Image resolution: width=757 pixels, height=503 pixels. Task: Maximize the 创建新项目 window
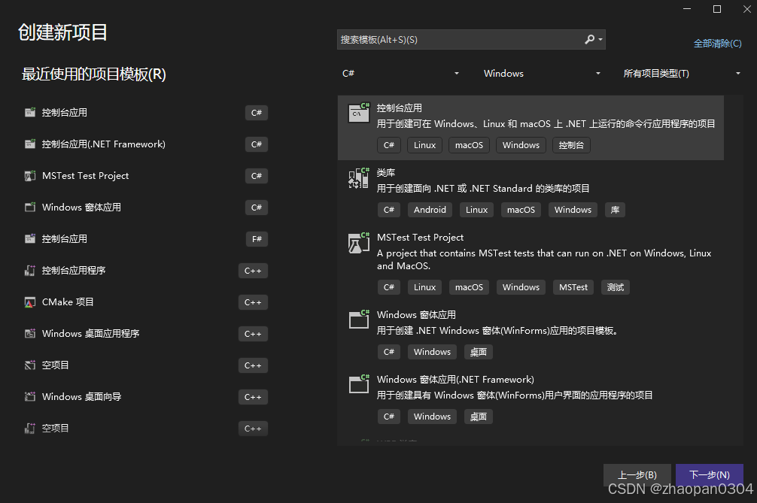click(717, 9)
